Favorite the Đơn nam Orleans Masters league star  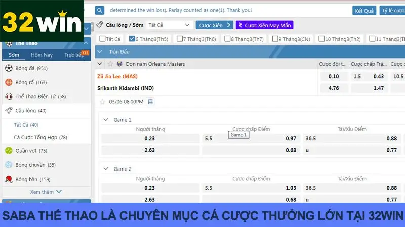click(x=110, y=64)
